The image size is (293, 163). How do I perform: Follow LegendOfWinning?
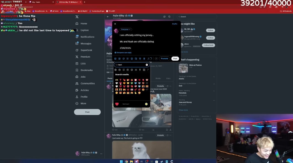(210, 38)
